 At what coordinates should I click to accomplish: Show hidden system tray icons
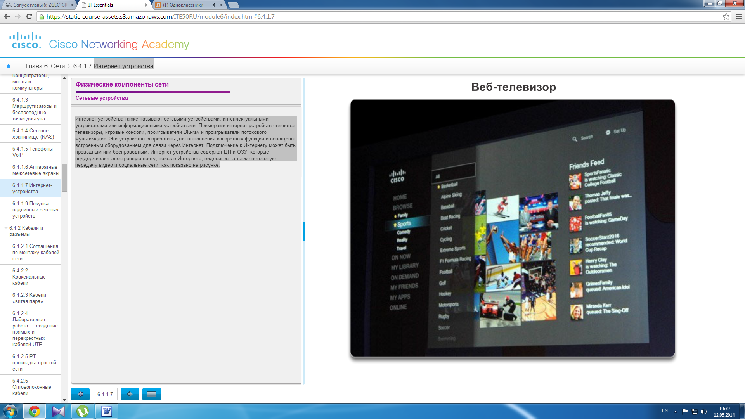click(x=676, y=412)
